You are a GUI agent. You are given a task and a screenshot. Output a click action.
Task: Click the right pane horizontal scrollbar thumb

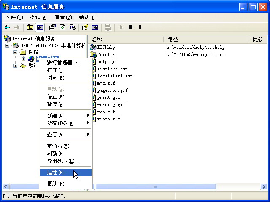tap(156, 186)
